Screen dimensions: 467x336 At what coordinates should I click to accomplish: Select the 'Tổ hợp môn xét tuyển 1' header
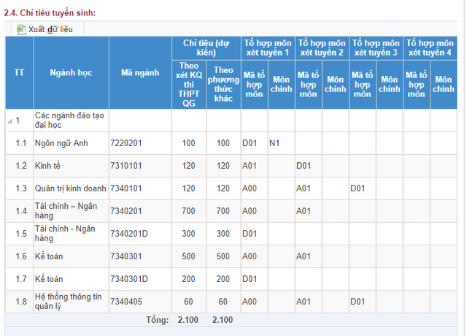click(x=267, y=47)
